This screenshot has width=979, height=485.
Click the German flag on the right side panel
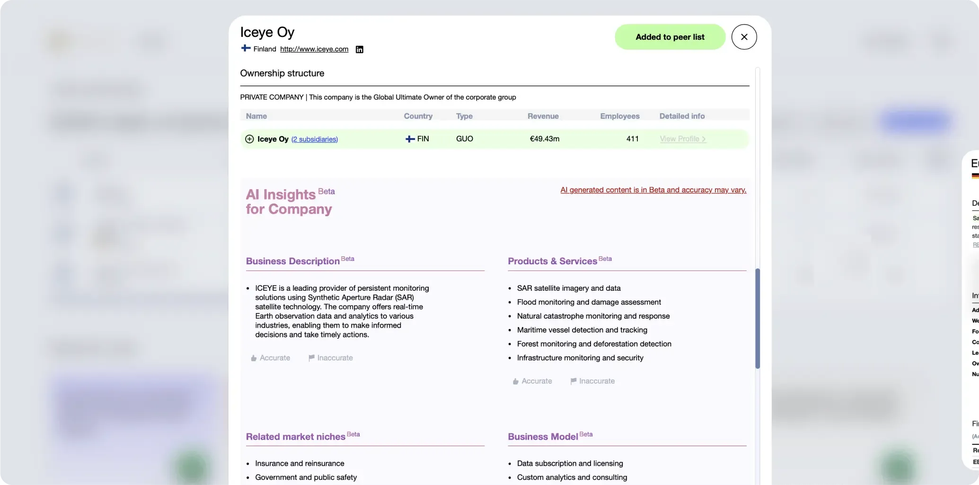[975, 175]
